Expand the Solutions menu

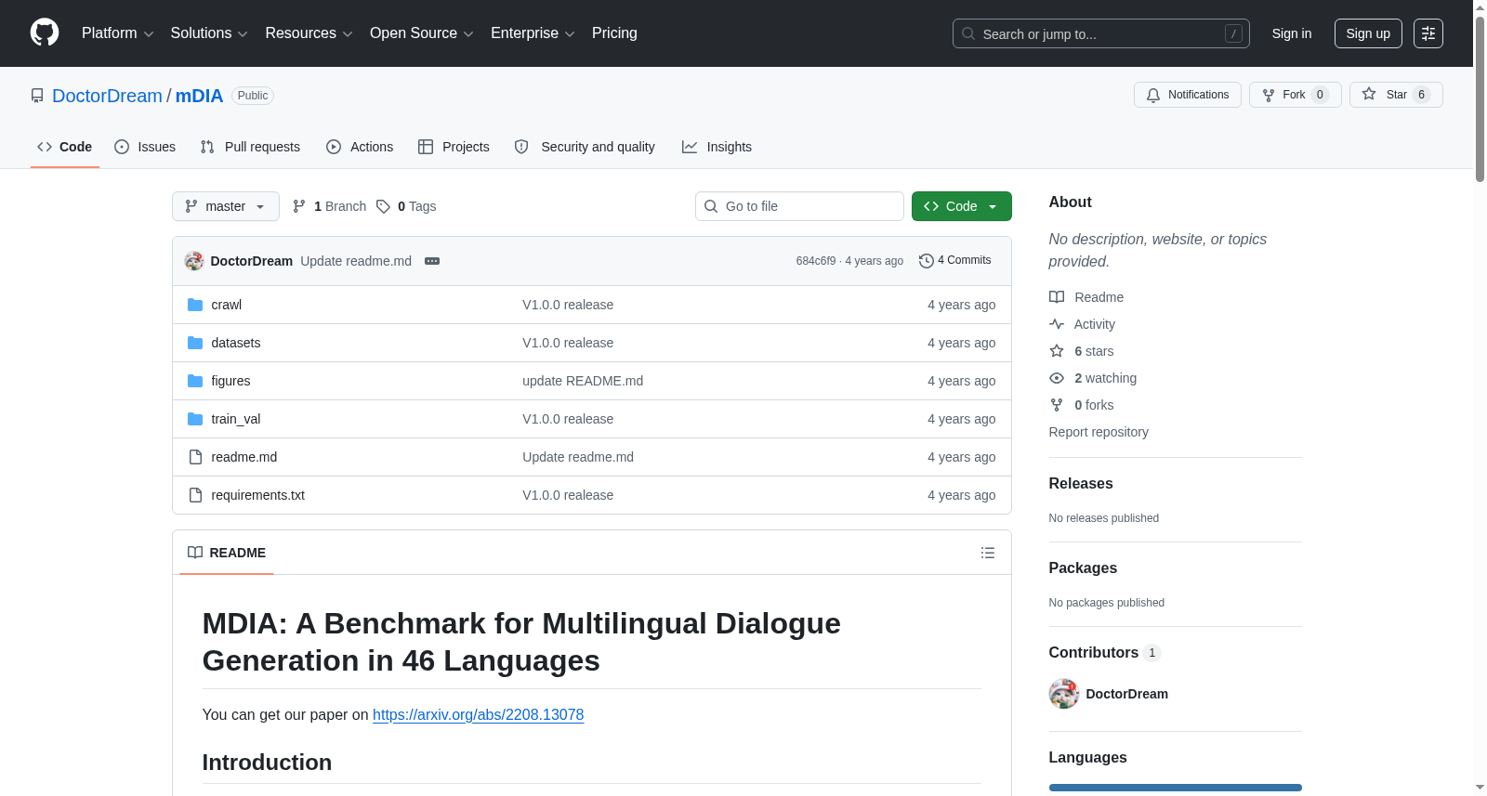(x=209, y=33)
